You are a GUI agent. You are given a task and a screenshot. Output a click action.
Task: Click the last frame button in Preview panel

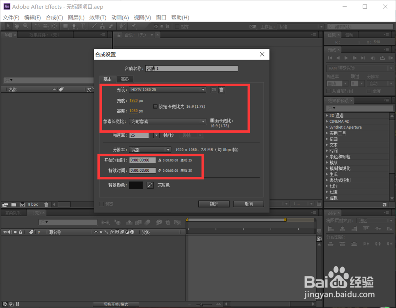(363, 58)
